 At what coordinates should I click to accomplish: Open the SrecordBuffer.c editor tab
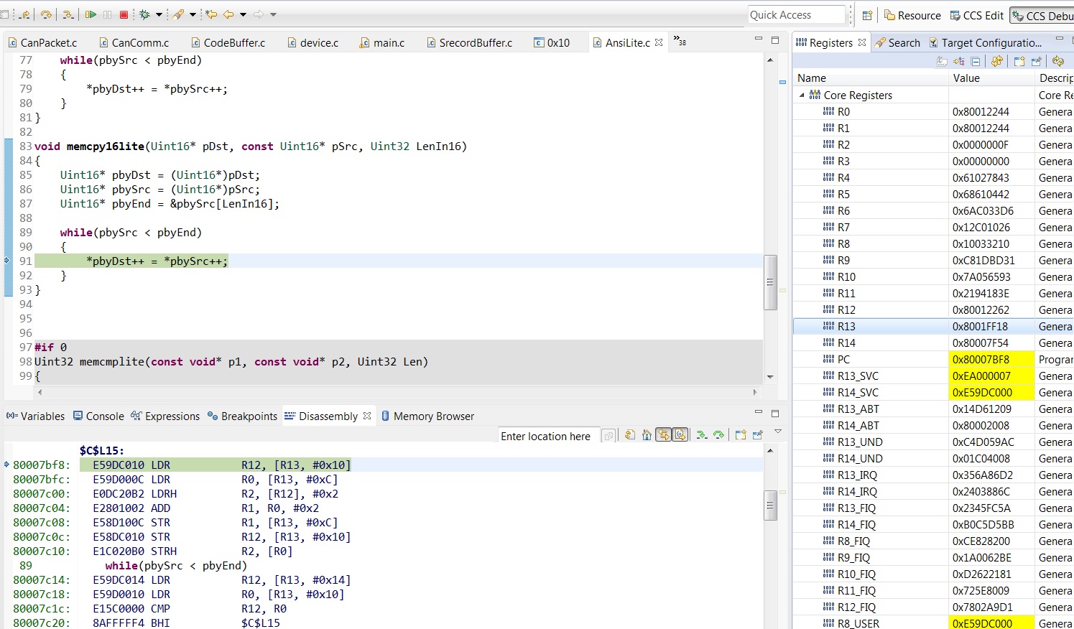pyautogui.click(x=469, y=42)
